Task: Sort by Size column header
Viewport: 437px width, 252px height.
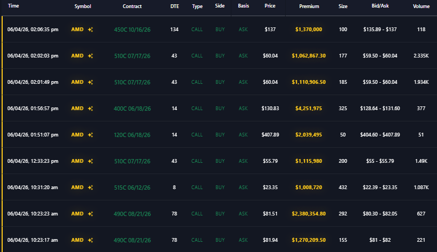Action: click(x=343, y=6)
